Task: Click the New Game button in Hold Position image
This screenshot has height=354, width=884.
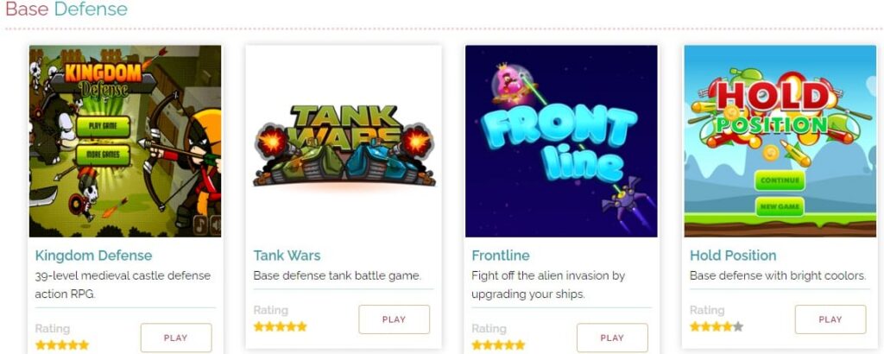Action: click(x=780, y=207)
